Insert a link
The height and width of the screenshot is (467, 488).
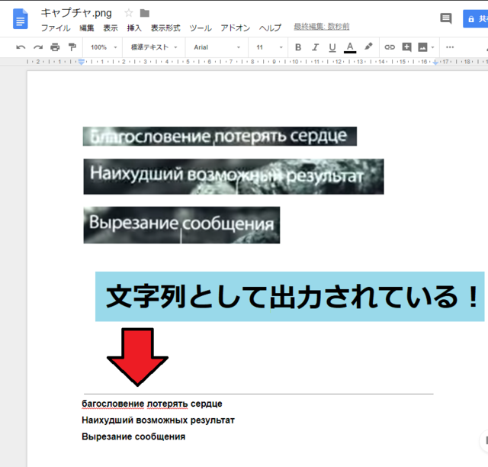pos(390,47)
